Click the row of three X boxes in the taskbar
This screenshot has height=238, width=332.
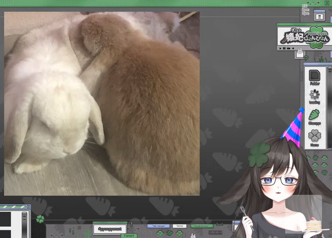coord(215,232)
